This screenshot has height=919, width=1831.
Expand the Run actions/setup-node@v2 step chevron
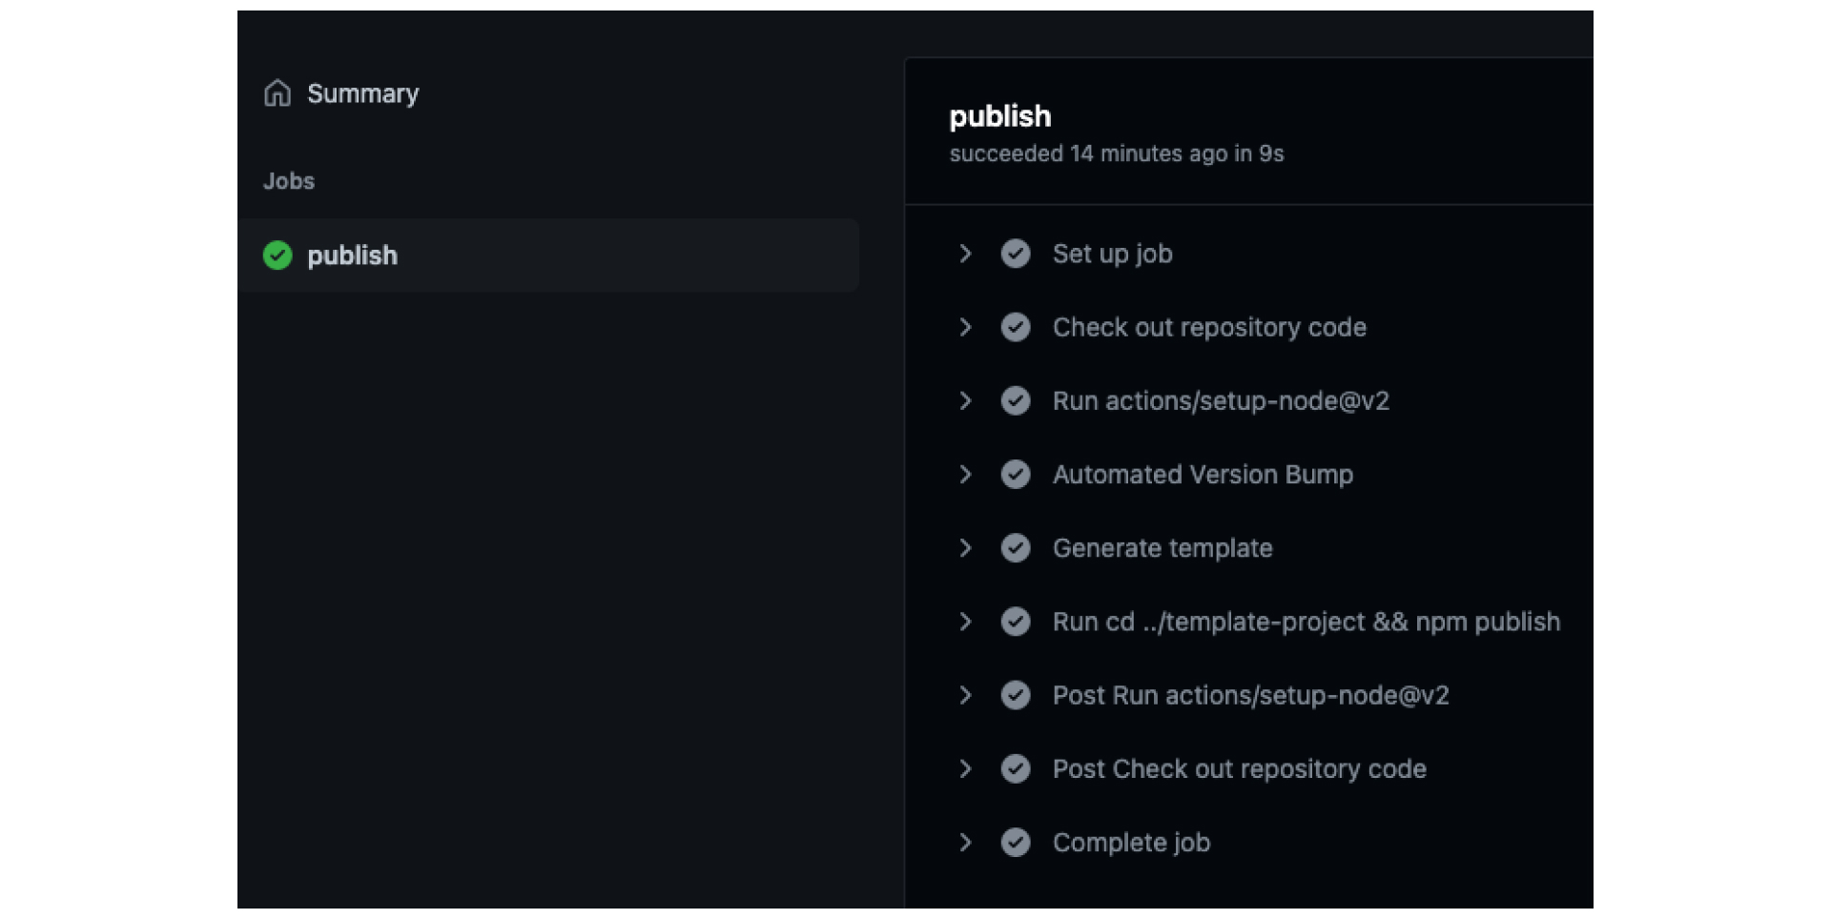[x=965, y=400]
